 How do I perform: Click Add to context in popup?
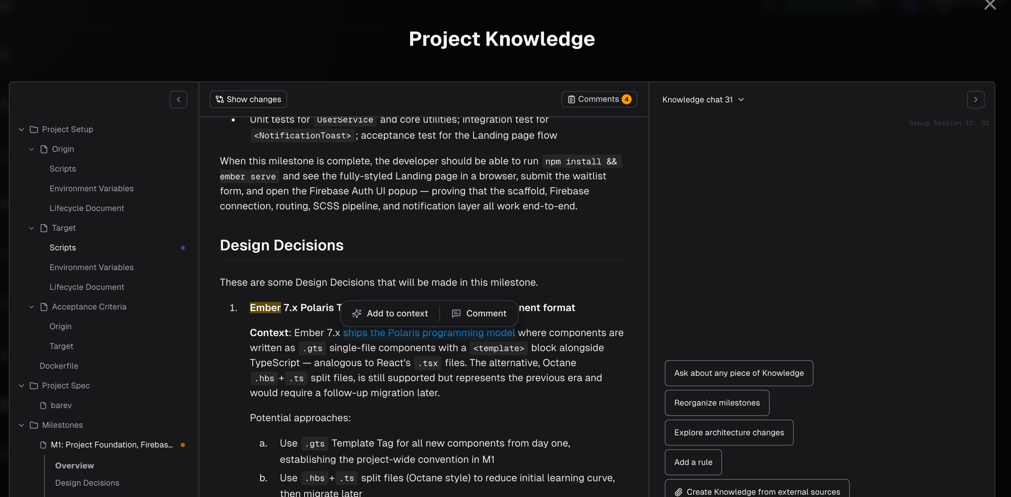point(390,313)
